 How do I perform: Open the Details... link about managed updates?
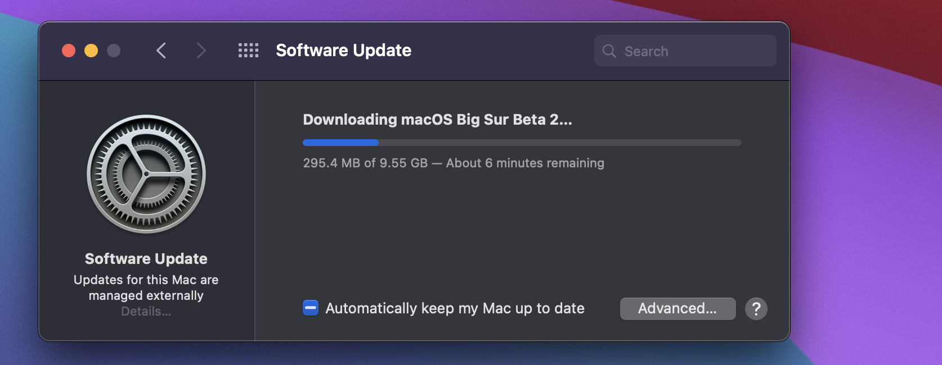point(146,311)
